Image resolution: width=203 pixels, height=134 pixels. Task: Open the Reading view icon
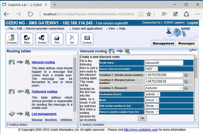[x=141, y=14]
